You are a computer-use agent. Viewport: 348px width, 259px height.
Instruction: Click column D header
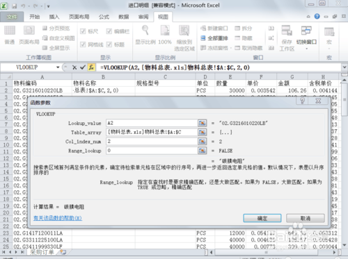click(205, 76)
